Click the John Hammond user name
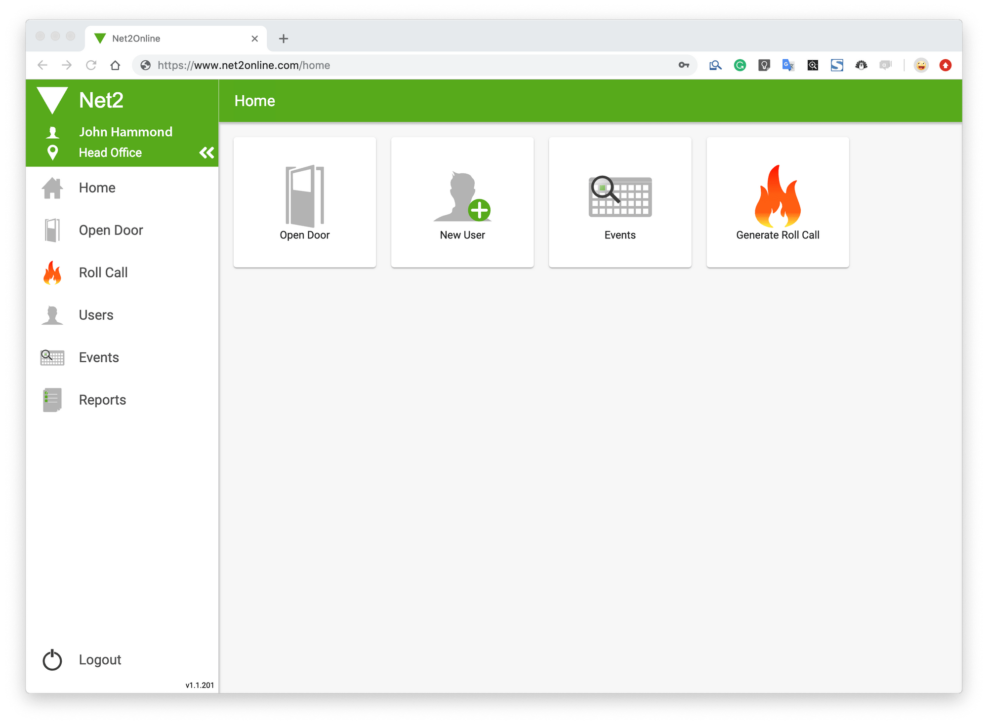The image size is (988, 725). pyautogui.click(x=126, y=131)
